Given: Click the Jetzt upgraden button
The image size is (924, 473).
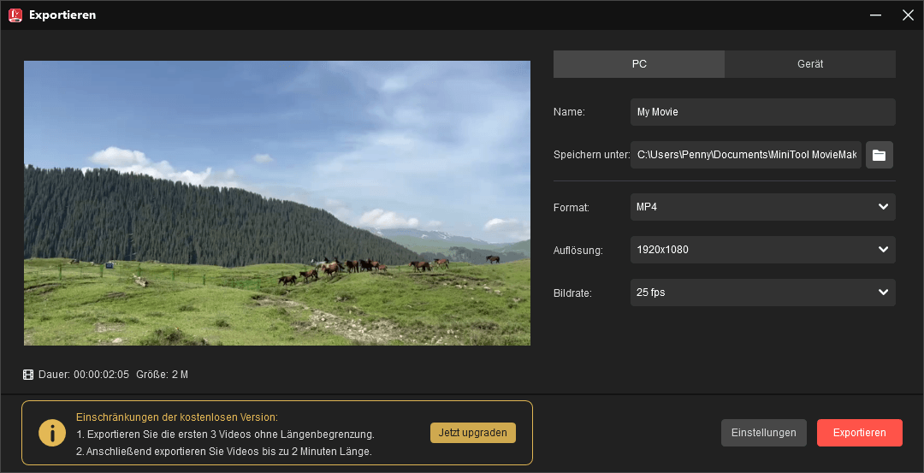Looking at the screenshot, I should pyautogui.click(x=473, y=432).
